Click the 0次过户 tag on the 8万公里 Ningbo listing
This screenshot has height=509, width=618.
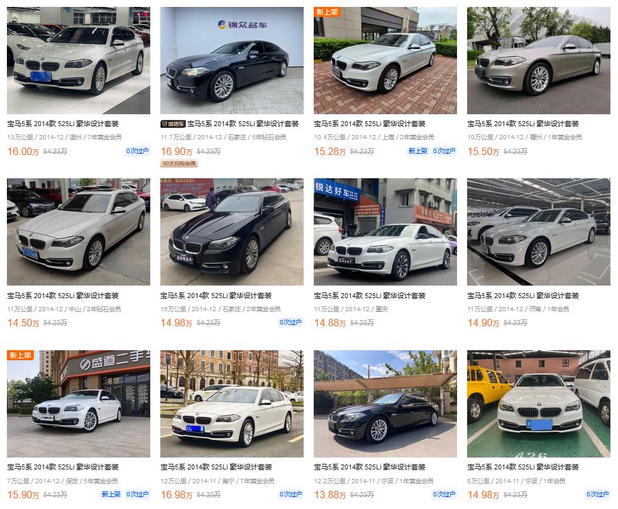pos(597,495)
